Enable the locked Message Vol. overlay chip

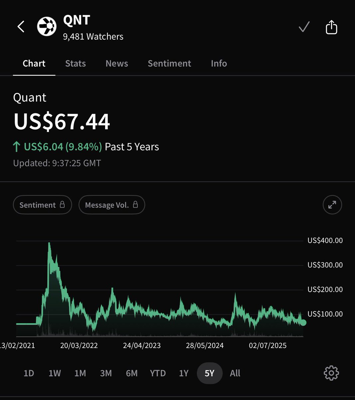point(112,205)
